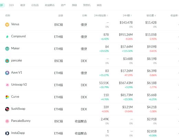The image size is (179, 138).
Task: Click PancakeBunny's 2.49K address count
Action: [x=105, y=119]
